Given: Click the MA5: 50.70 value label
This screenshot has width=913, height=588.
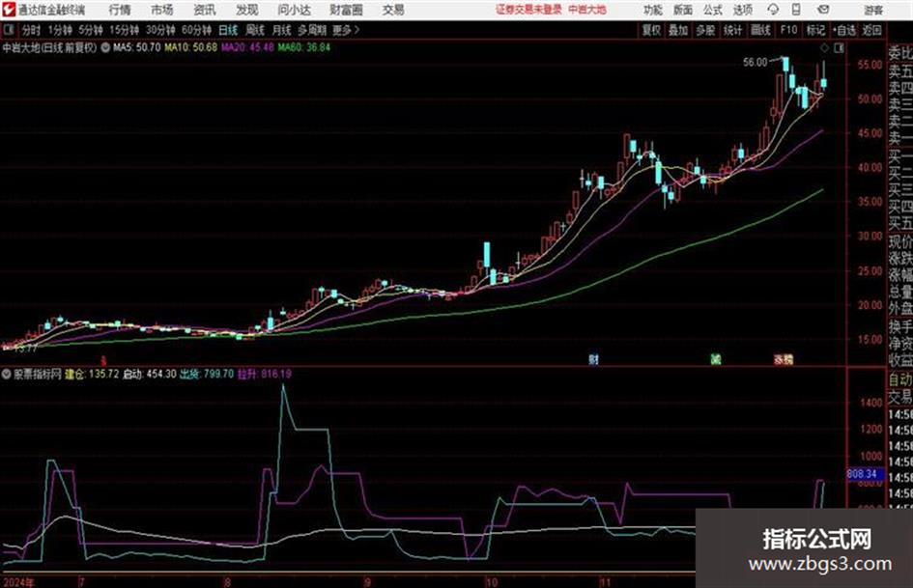Looking at the screenshot, I should point(137,47).
